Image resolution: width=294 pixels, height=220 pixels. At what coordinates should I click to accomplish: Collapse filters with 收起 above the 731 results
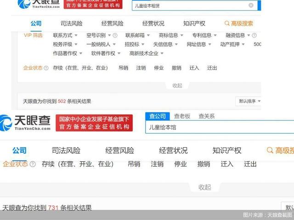(204, 187)
